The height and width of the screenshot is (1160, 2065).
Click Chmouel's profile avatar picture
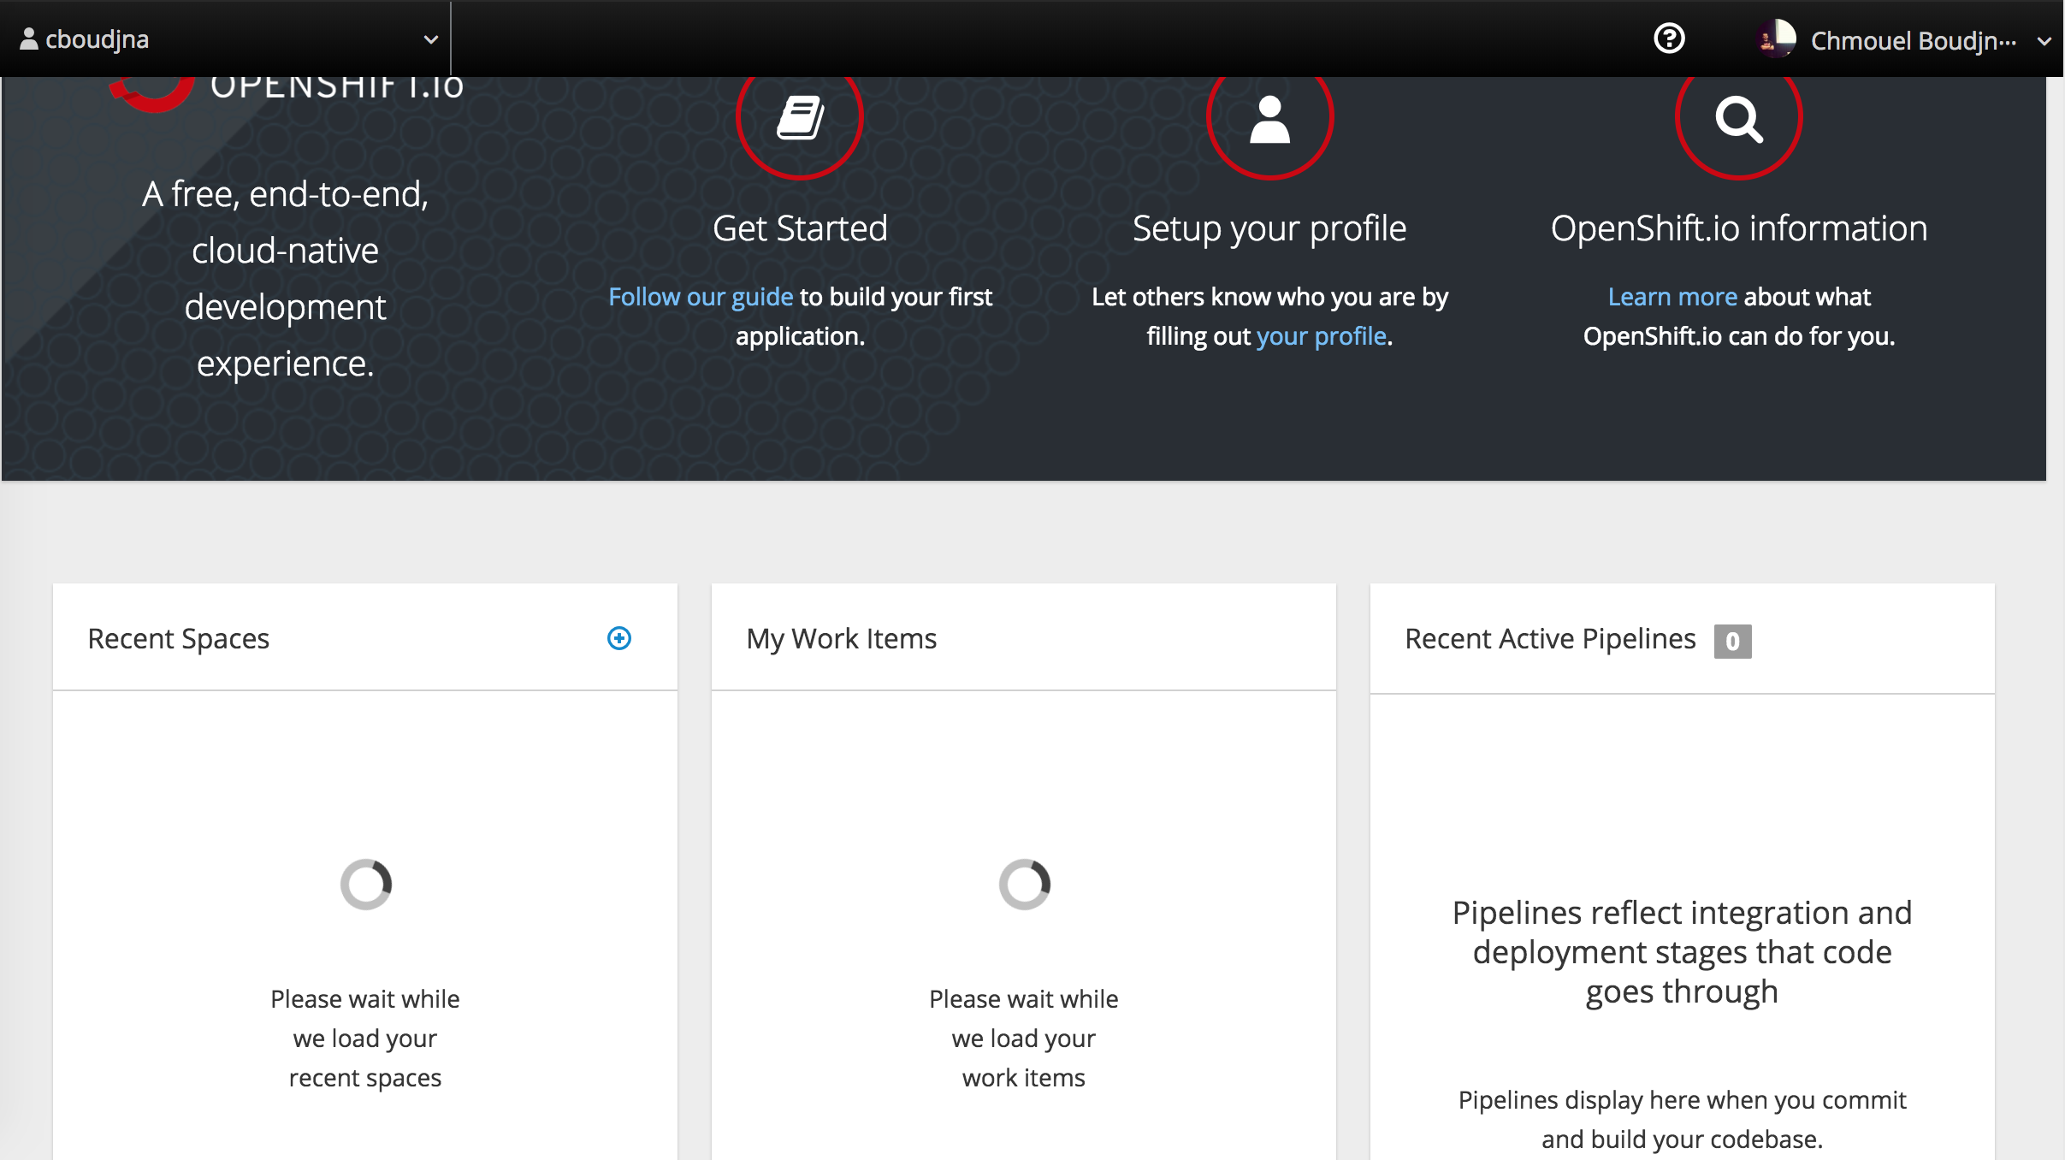tap(1776, 38)
